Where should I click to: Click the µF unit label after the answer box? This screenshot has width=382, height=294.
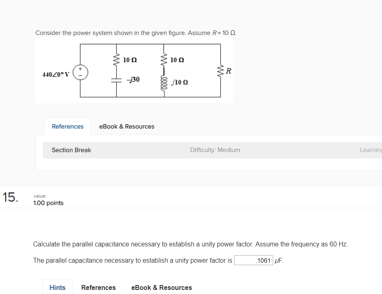278,260
